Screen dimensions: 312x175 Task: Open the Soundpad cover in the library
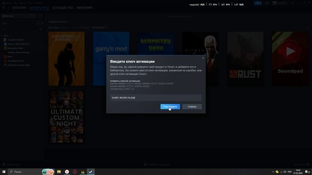point(291,59)
